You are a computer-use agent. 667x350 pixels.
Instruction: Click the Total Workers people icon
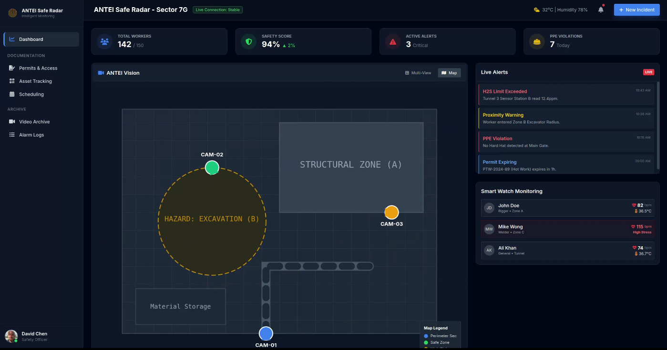(x=105, y=41)
